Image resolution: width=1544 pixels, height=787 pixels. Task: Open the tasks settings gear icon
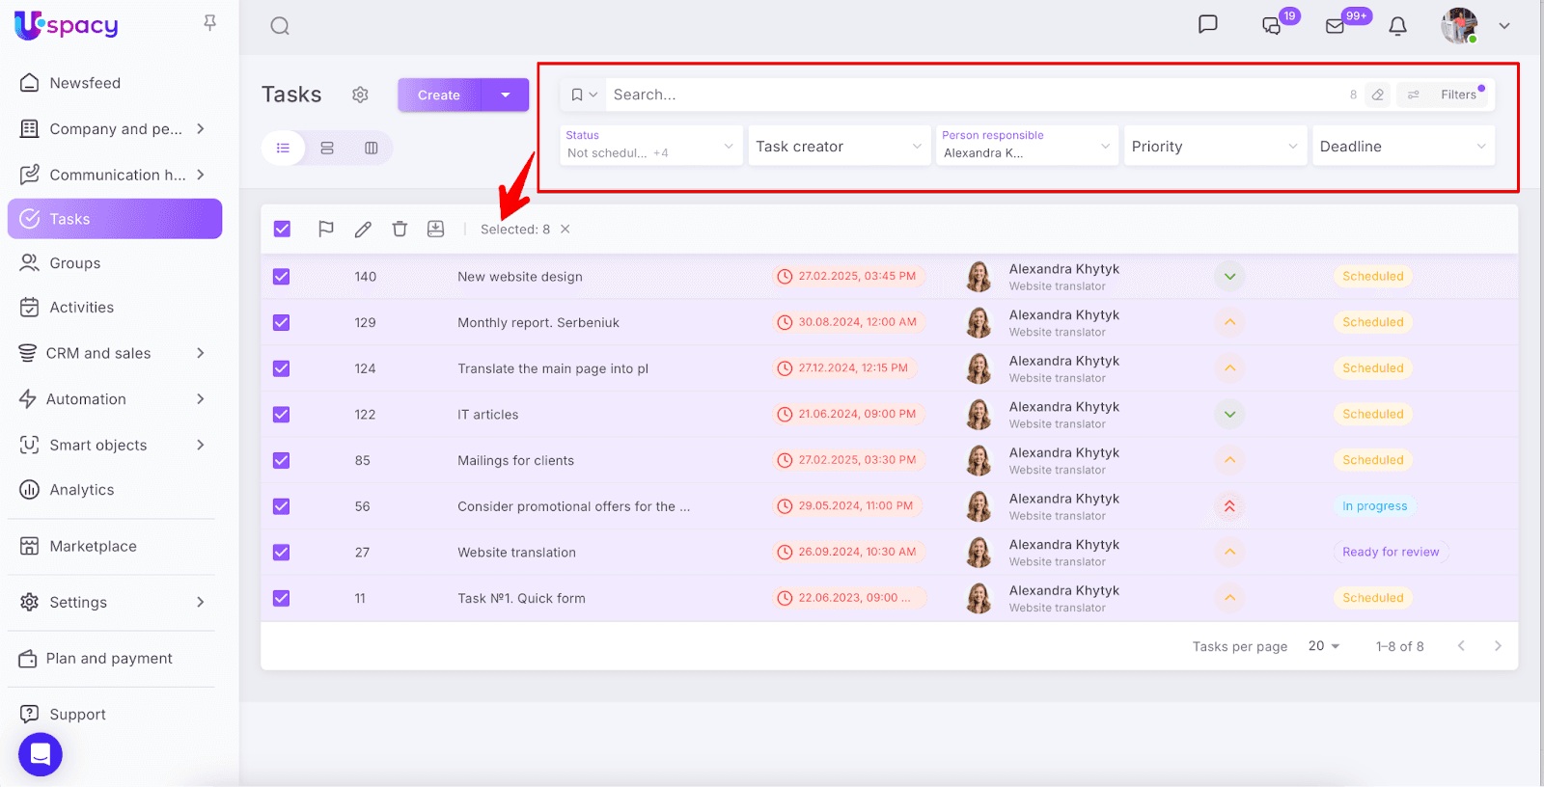click(360, 95)
